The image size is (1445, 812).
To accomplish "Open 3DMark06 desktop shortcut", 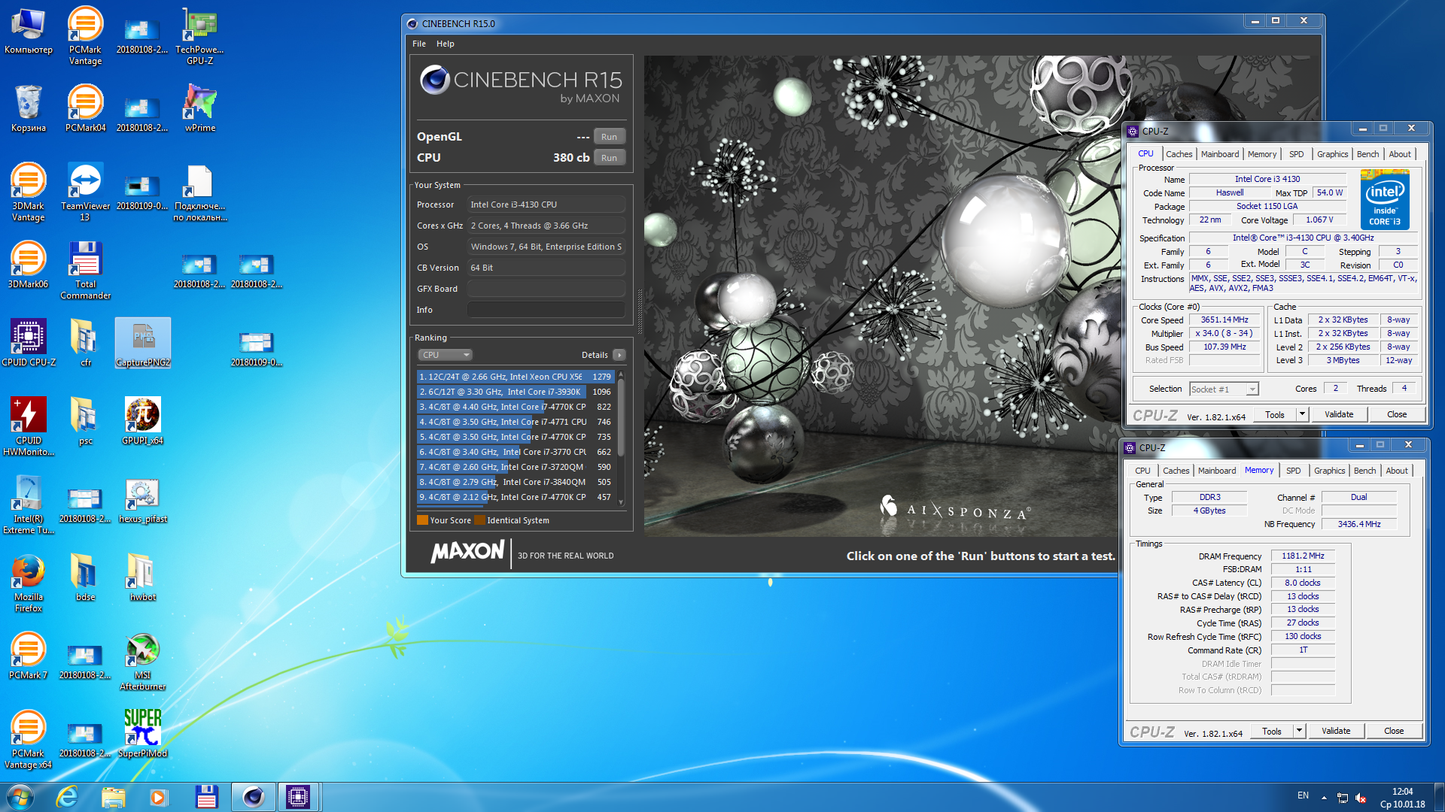I will pyautogui.click(x=28, y=265).
